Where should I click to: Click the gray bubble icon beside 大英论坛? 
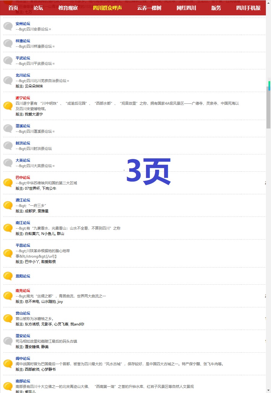pos(8,163)
